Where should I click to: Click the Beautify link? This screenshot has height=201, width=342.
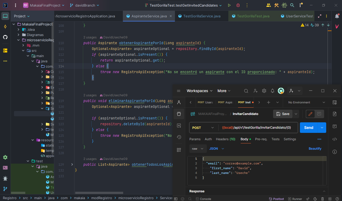tap(315, 149)
